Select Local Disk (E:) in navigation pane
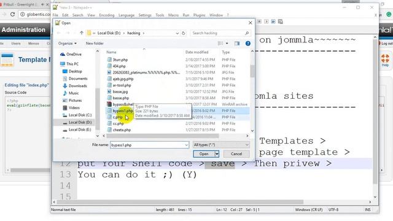 click(x=77, y=130)
